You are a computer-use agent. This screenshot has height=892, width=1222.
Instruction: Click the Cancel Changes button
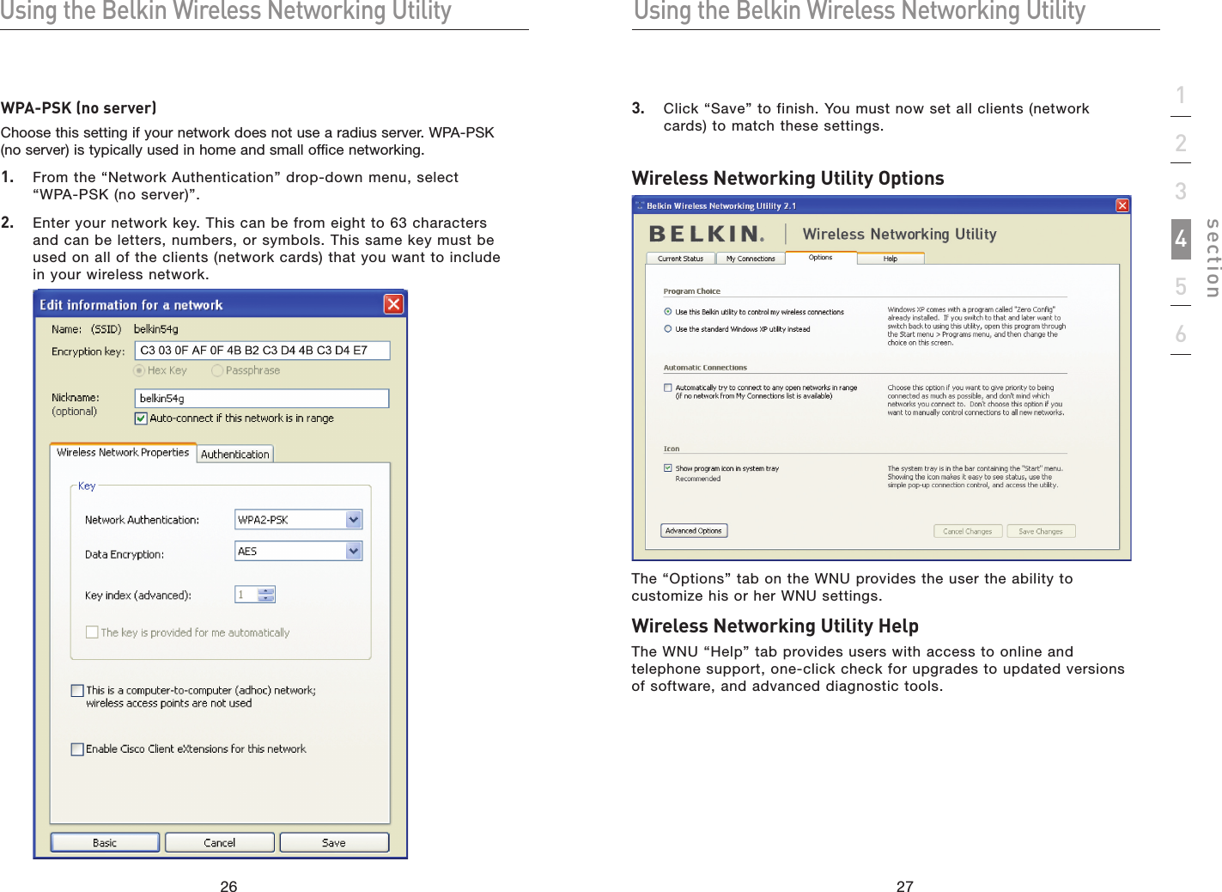tap(968, 531)
